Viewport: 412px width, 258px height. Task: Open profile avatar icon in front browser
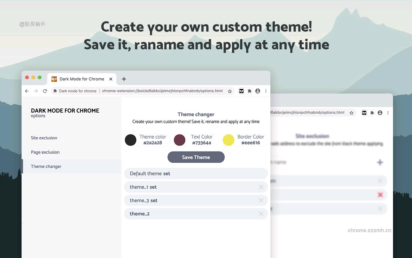(257, 91)
